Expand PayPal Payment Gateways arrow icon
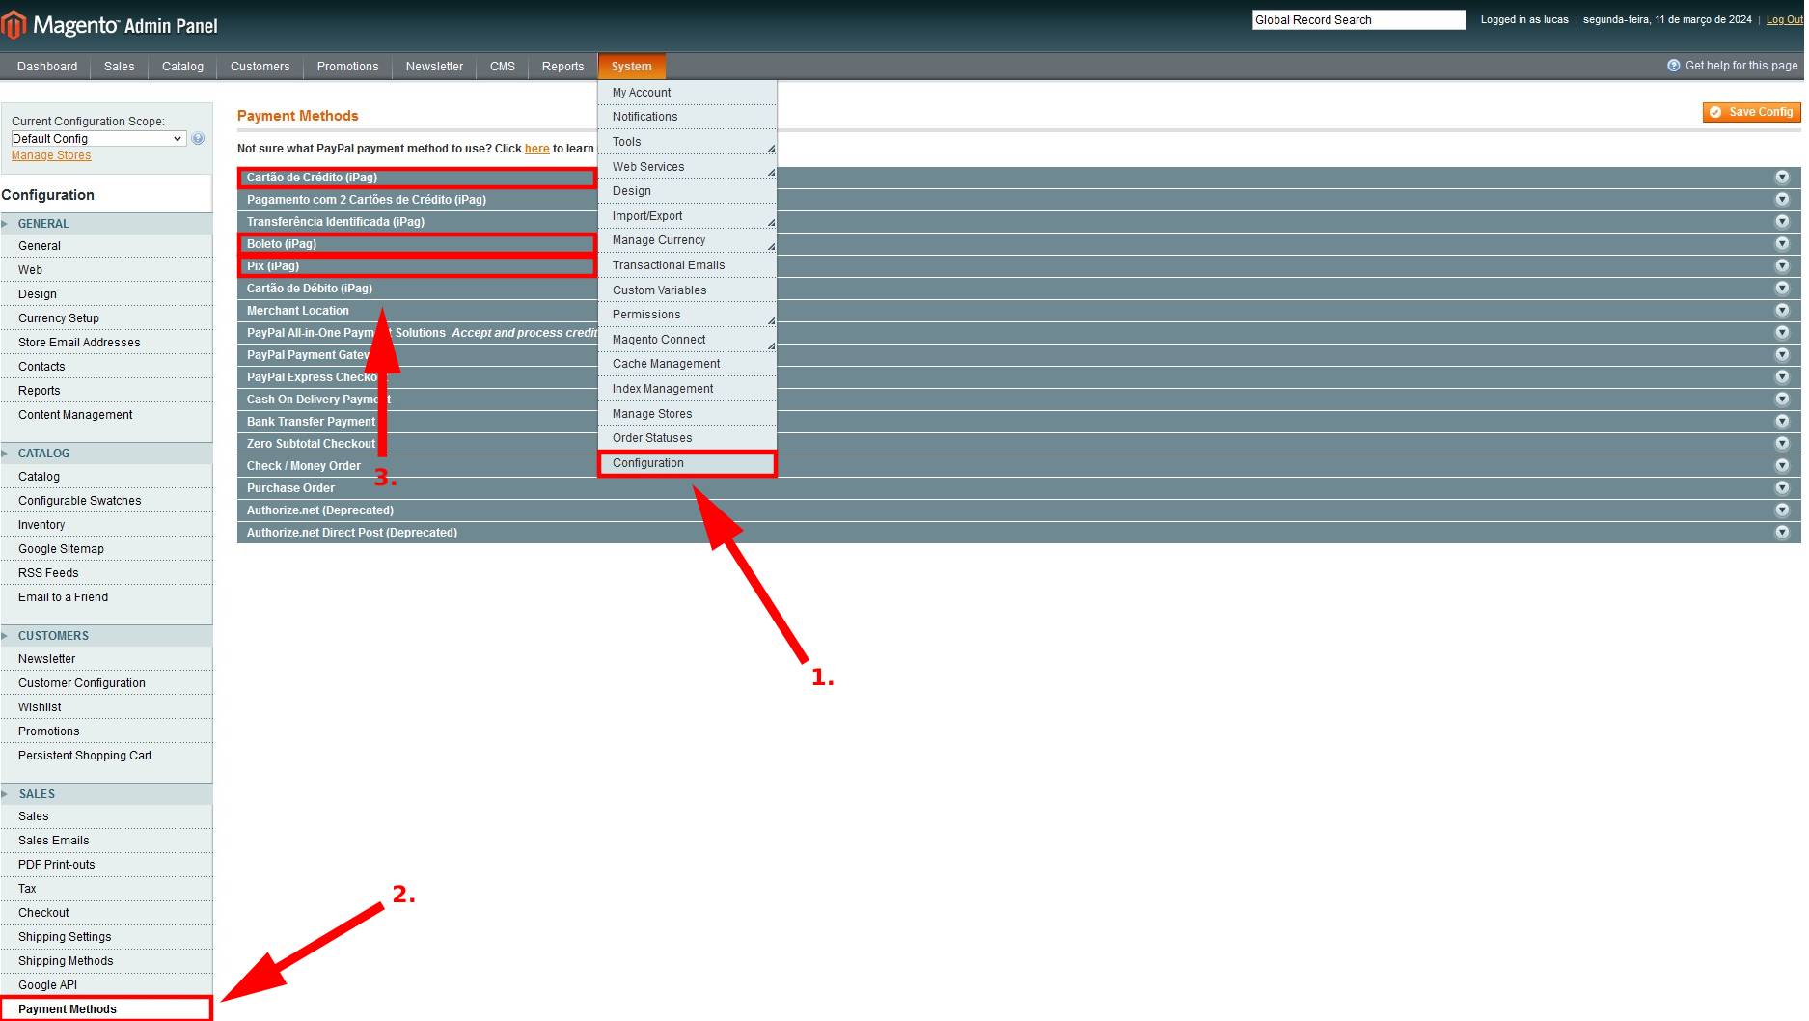Viewport: 1809px width, 1021px height. [1782, 355]
